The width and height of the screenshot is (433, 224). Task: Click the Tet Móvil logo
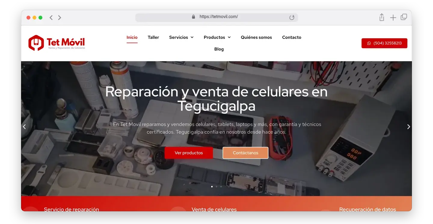57,43
